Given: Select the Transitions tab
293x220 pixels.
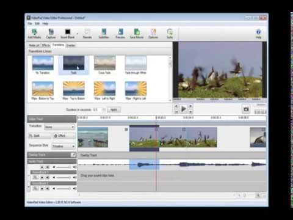Looking at the screenshot, I should tap(58, 45).
